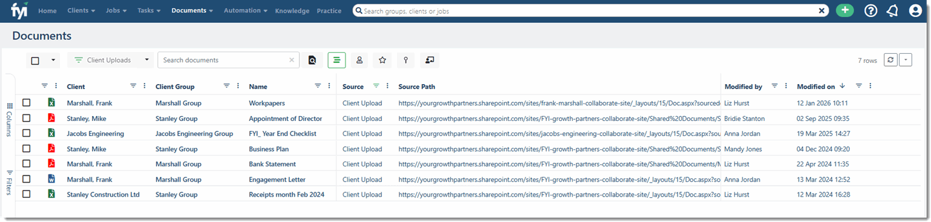Open the Documents dropdown menu
This screenshot has height=222, width=931.
coord(192,11)
